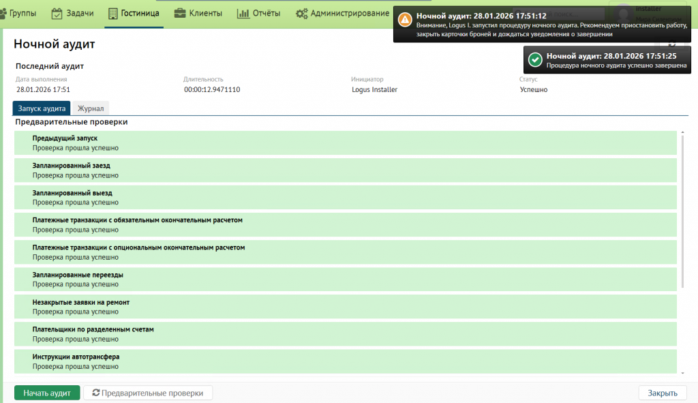Viewport: 698px width, 403px height.
Task: Click the Закрыть button
Action: (662, 393)
